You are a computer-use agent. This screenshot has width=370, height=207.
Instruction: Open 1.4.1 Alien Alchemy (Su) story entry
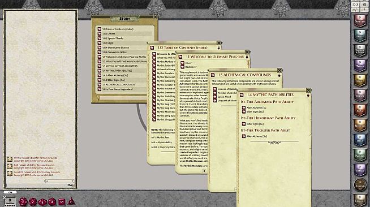(115, 75)
